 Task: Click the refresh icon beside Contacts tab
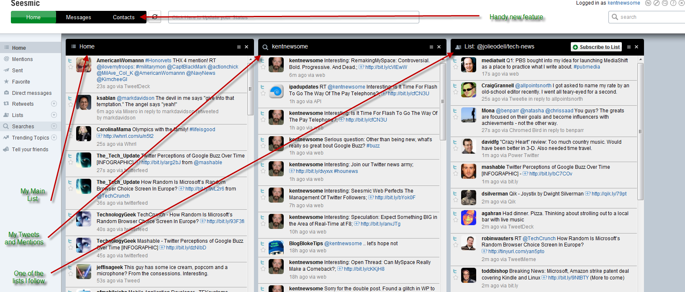coord(155,17)
